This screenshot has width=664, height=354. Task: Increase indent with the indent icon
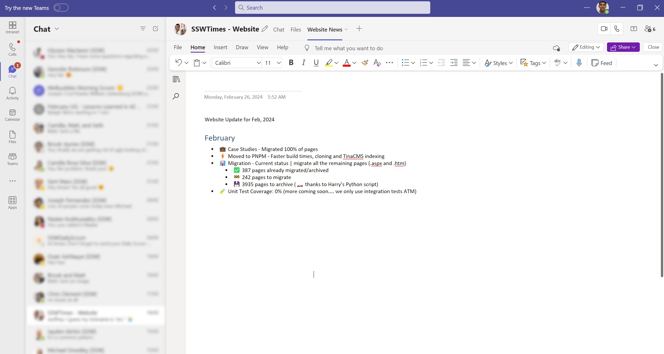[x=454, y=63]
